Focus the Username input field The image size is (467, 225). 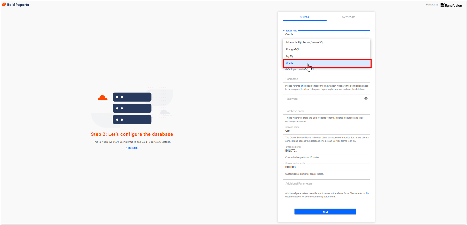pyautogui.click(x=326, y=79)
